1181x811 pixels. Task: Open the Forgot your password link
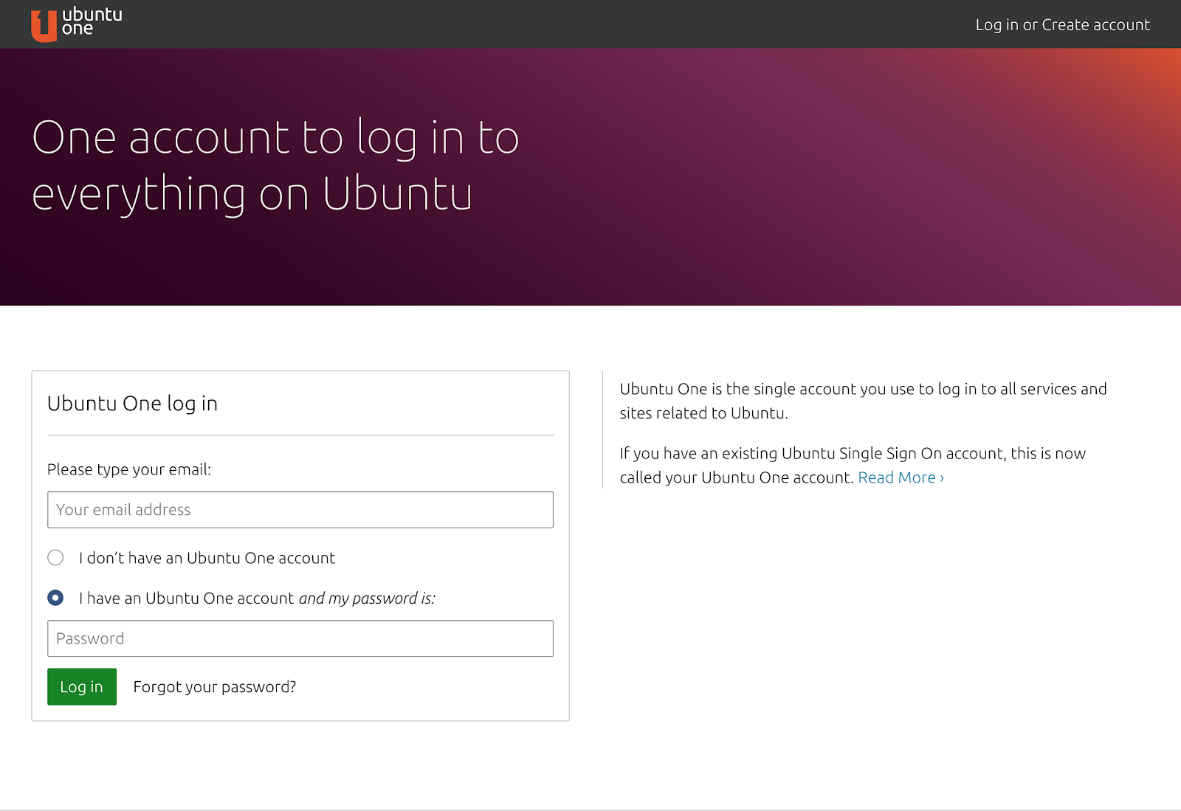(215, 687)
